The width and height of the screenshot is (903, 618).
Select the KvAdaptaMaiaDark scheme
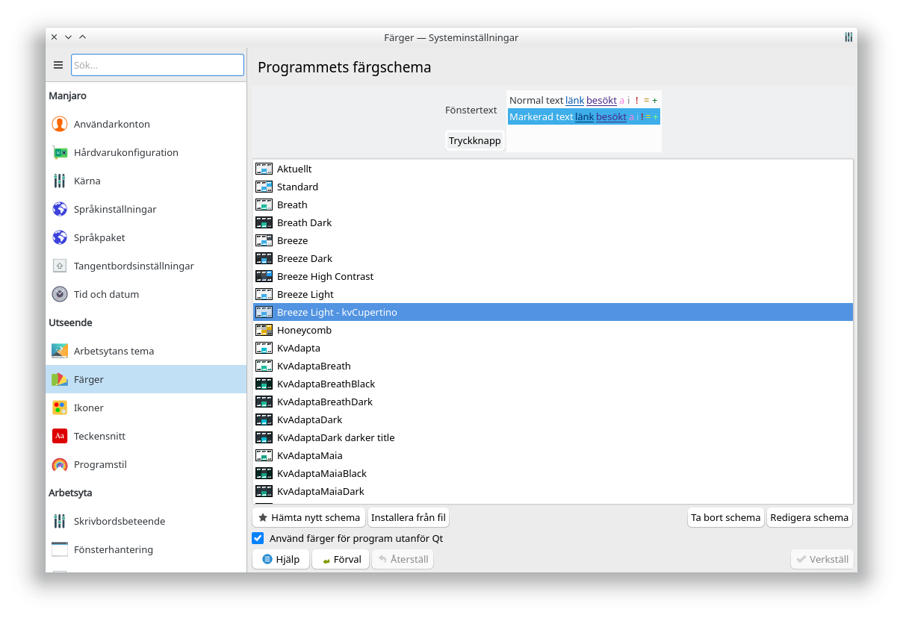(x=553, y=491)
